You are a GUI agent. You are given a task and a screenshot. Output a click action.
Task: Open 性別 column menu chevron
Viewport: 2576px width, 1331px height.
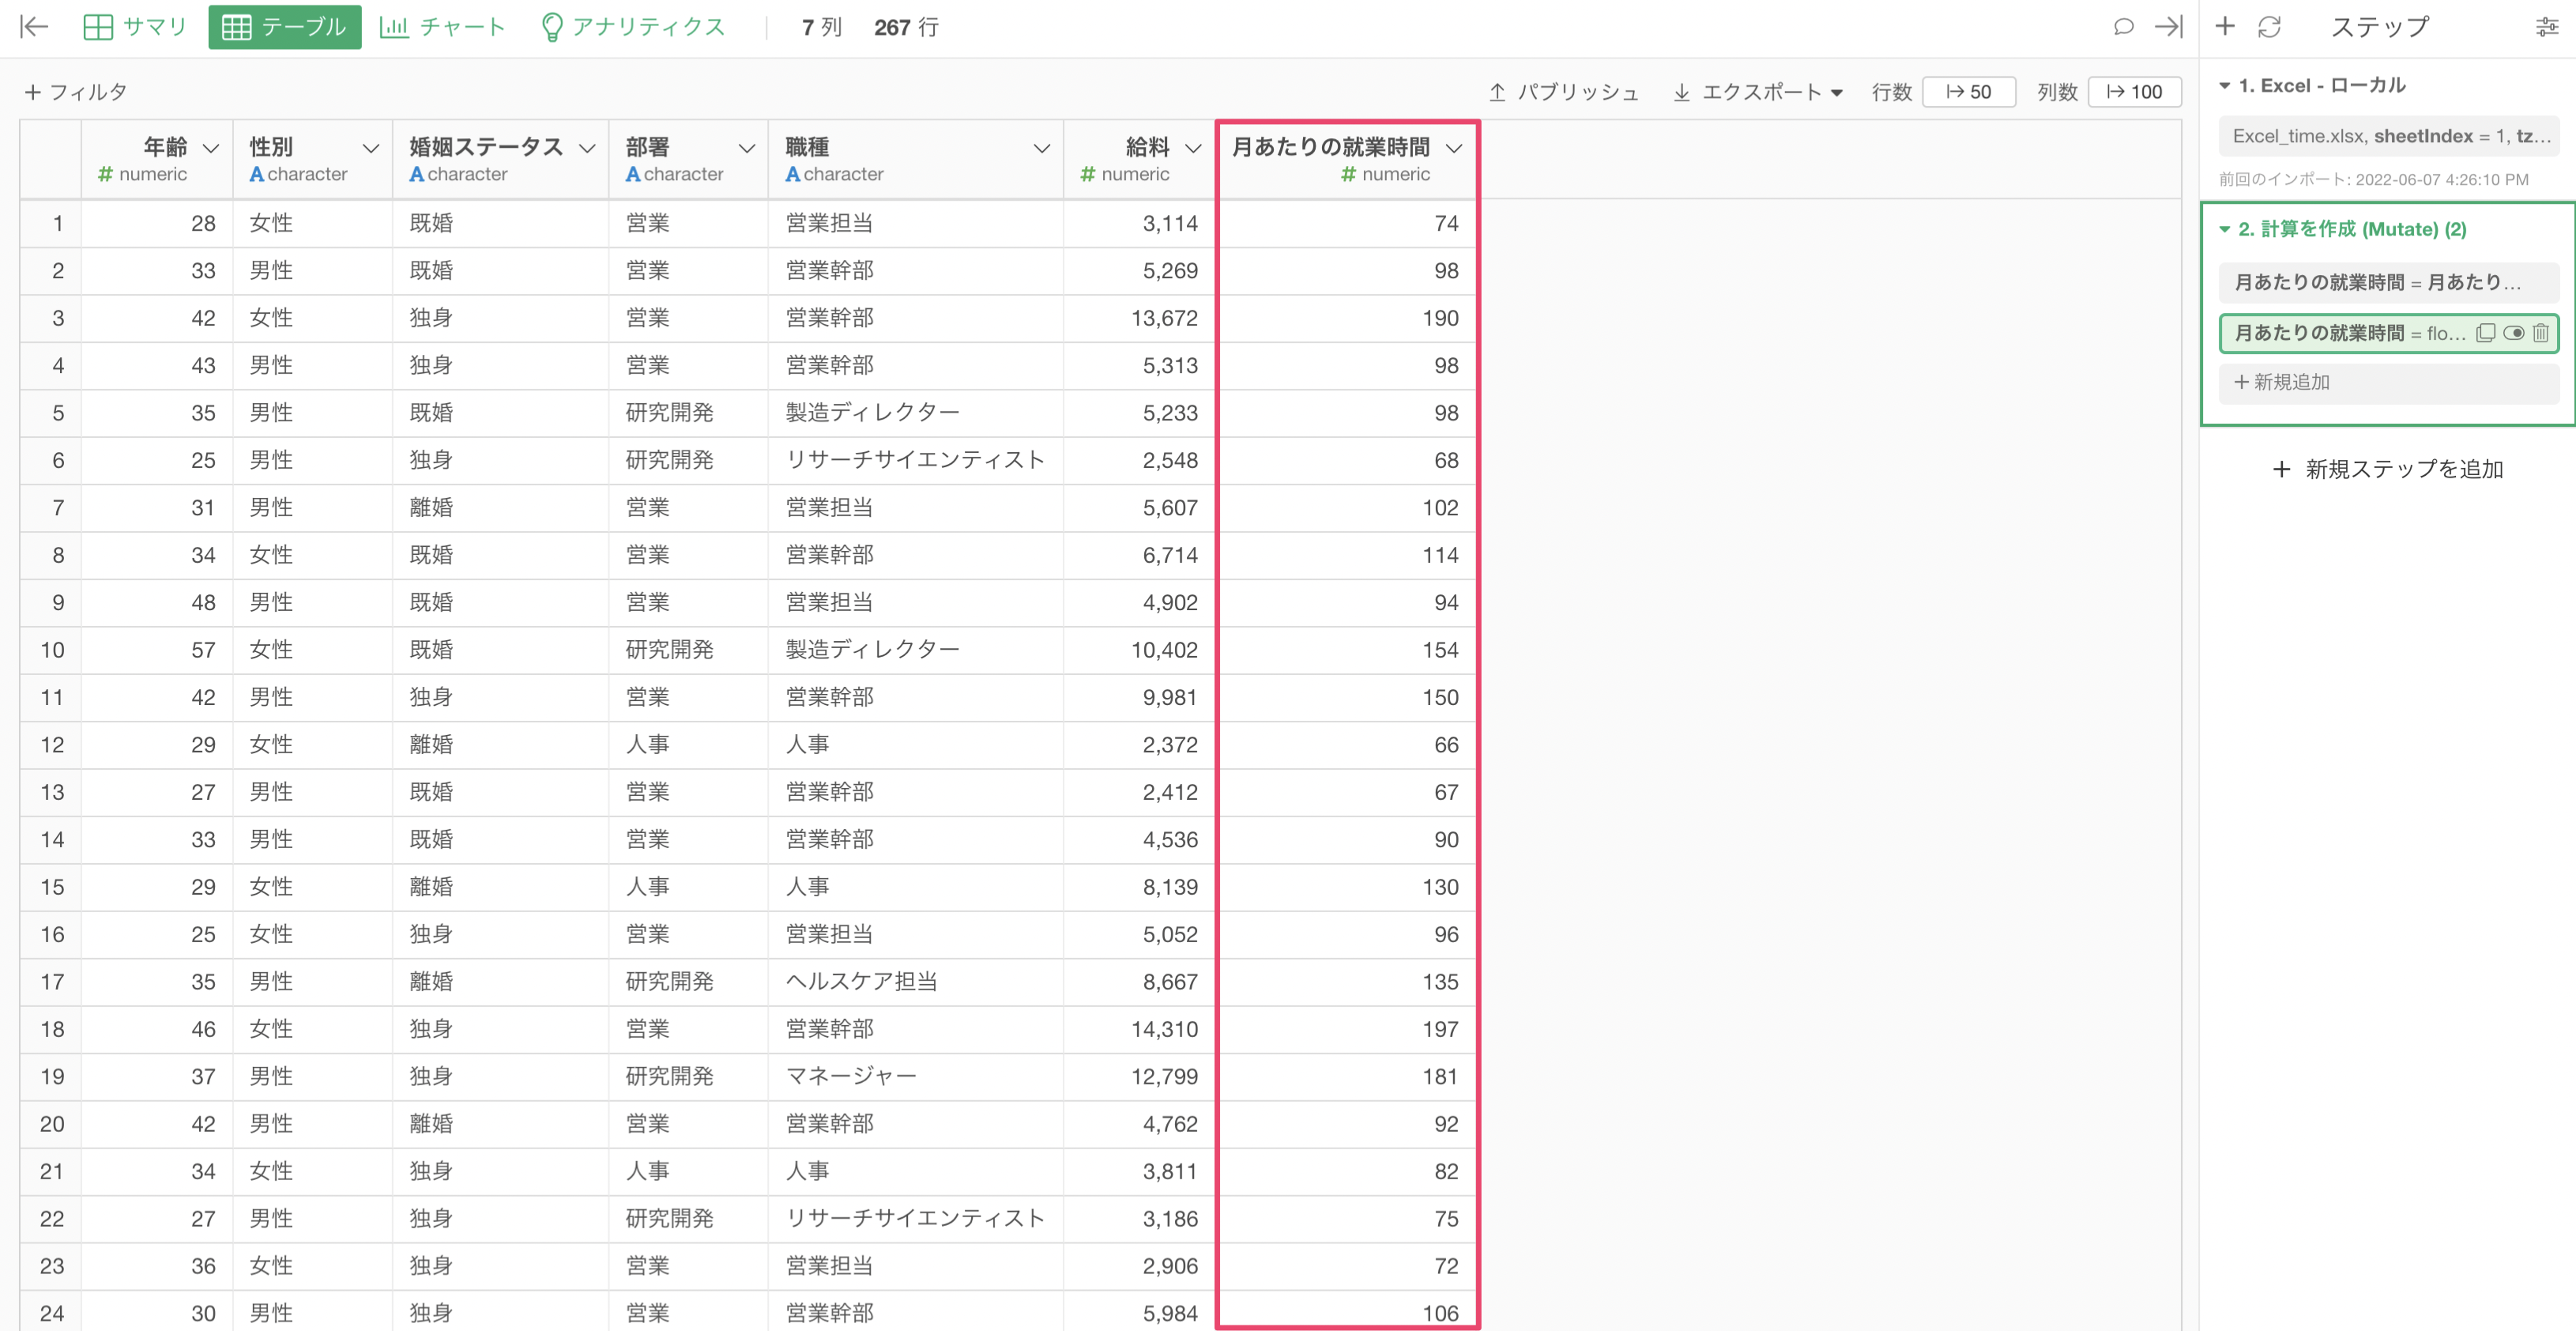pyautogui.click(x=371, y=148)
